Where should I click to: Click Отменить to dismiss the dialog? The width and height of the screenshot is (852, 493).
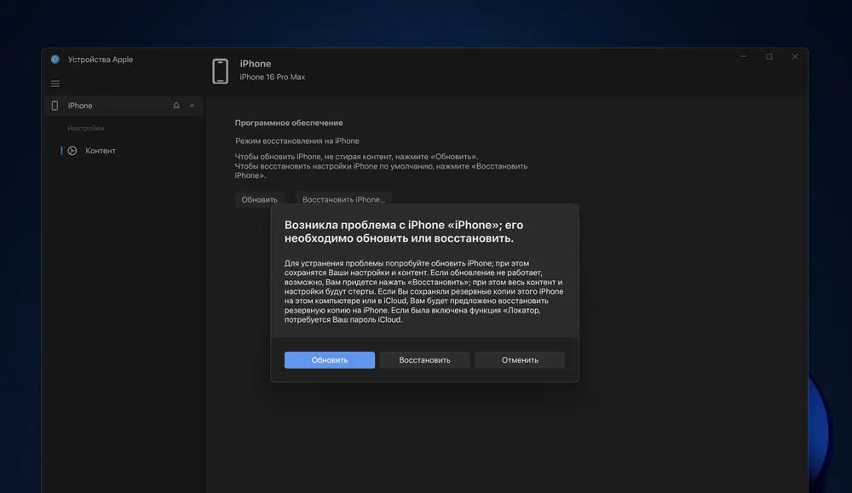tap(520, 360)
